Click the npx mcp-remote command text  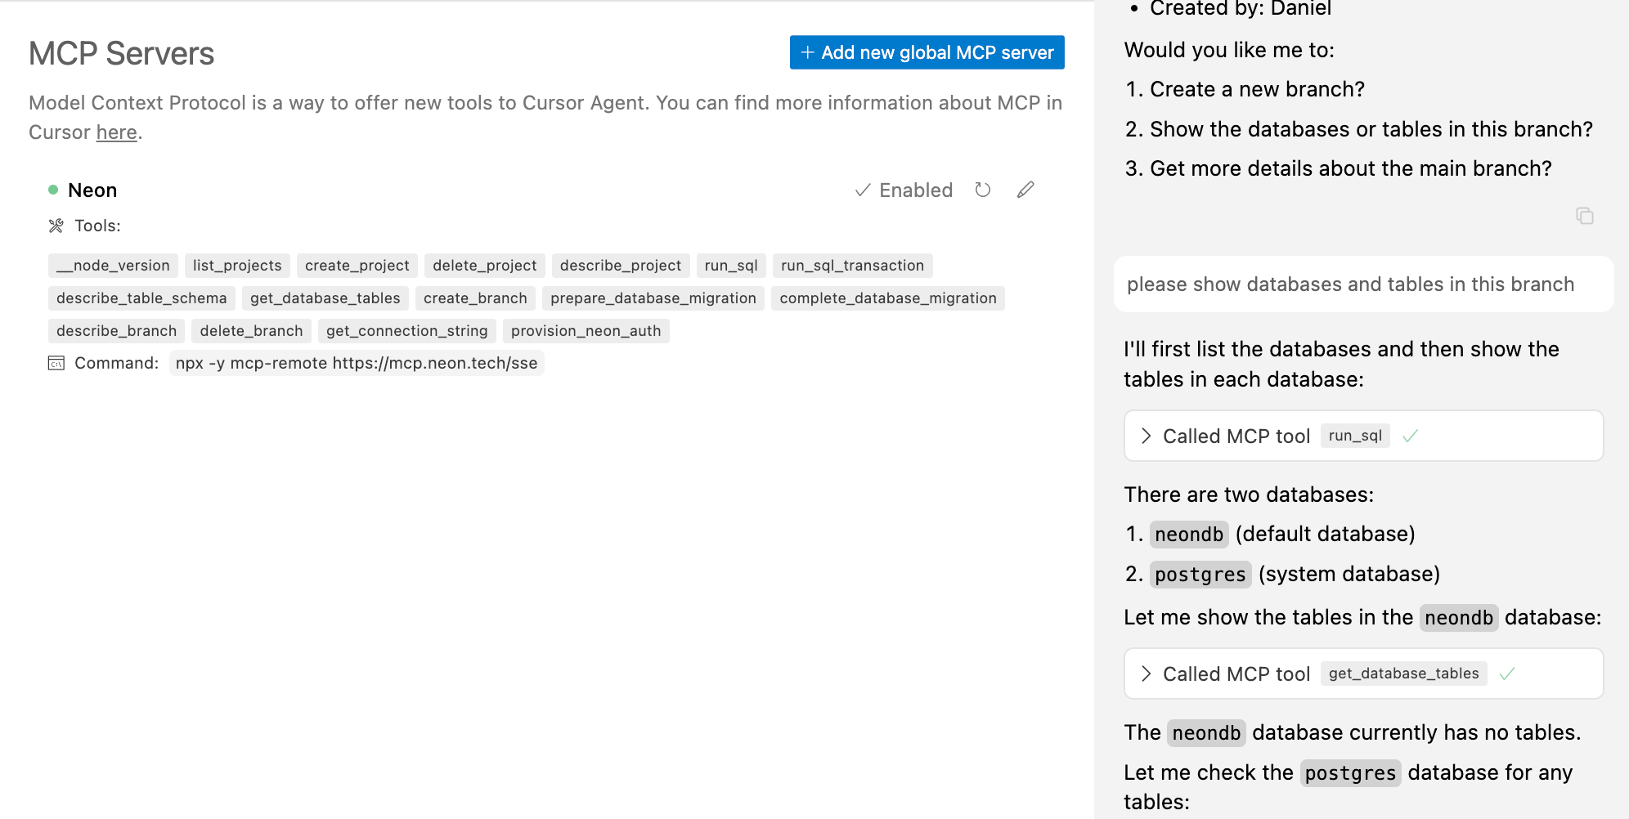[357, 363]
